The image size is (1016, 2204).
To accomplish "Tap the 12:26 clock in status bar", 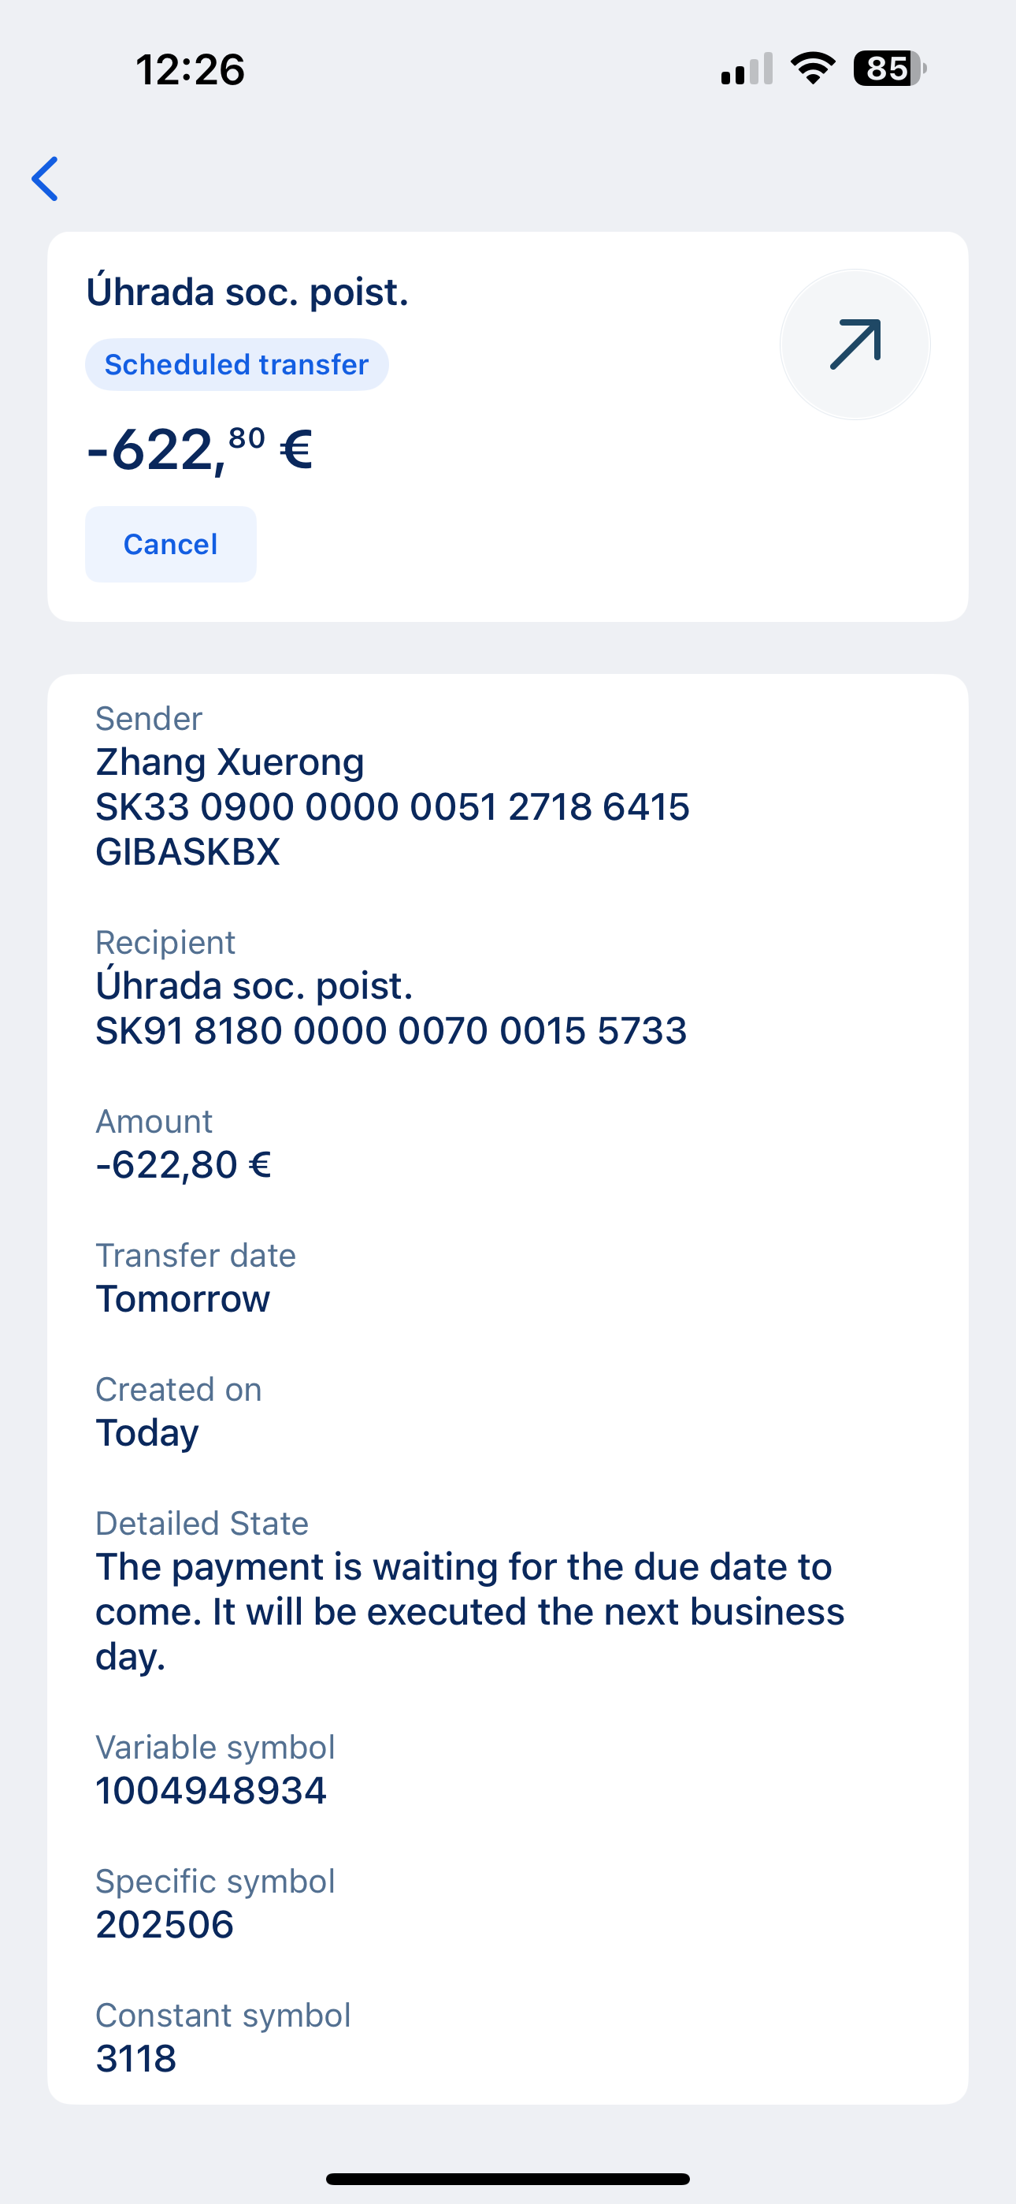I will click(190, 69).
